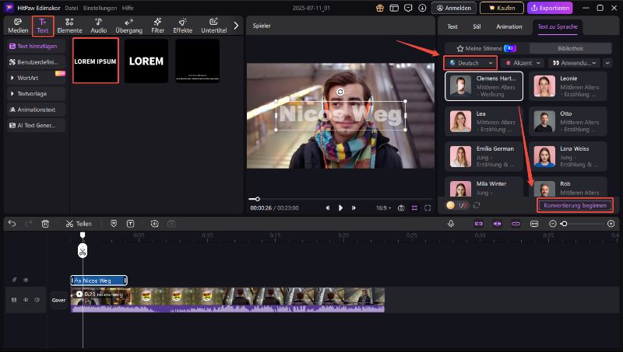The image size is (623, 352).
Task: Open the Effekte panel
Action: point(182,26)
